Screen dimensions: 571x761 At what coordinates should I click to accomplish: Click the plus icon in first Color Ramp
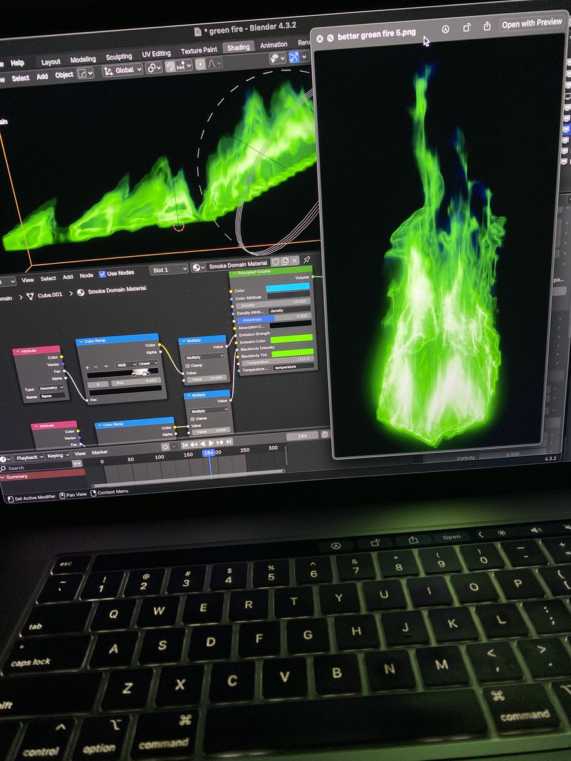click(87, 367)
